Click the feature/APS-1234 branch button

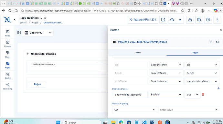(x=143, y=20)
